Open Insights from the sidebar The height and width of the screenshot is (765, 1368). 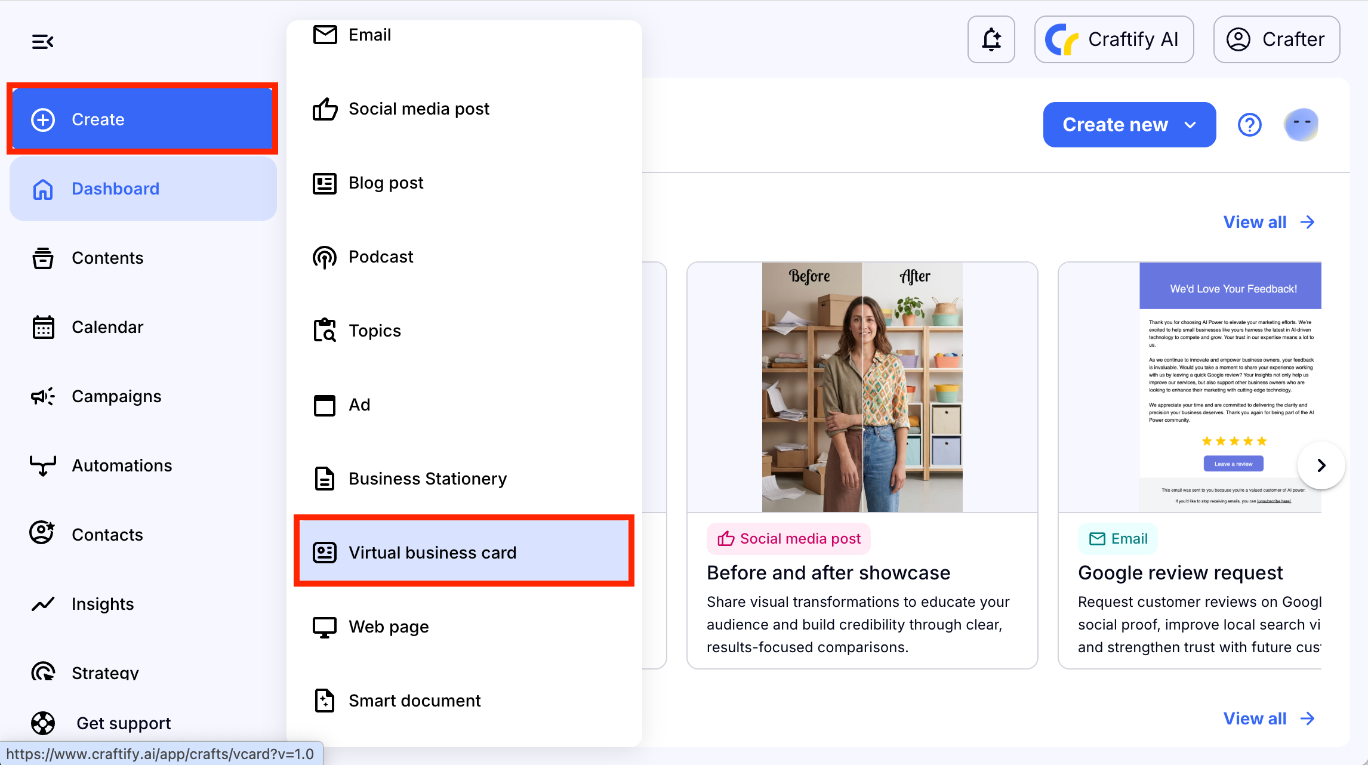click(102, 604)
